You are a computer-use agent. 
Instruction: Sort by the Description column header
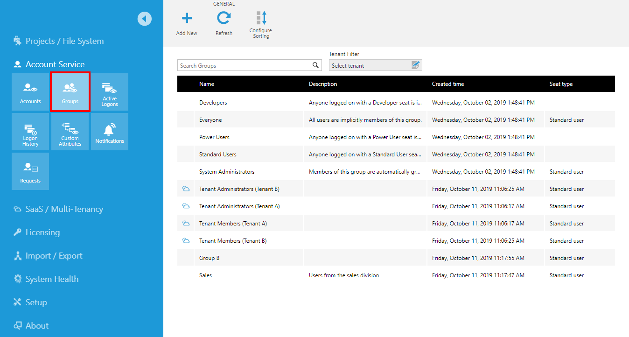tap(323, 84)
